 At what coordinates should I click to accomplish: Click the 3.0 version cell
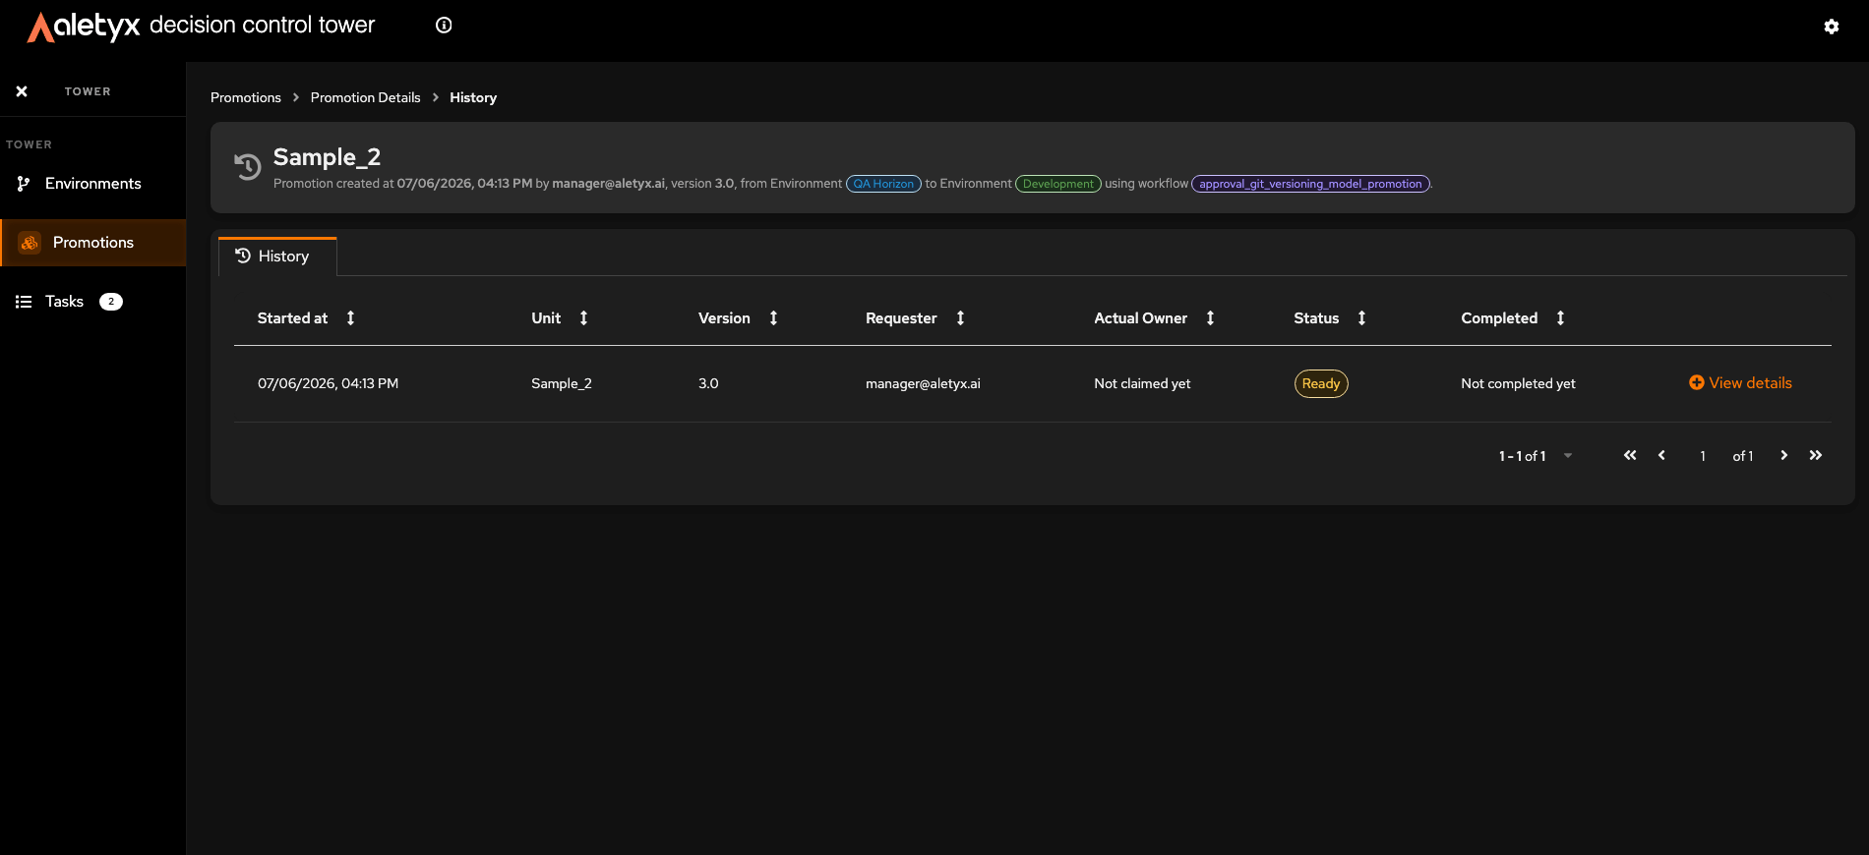point(708,383)
